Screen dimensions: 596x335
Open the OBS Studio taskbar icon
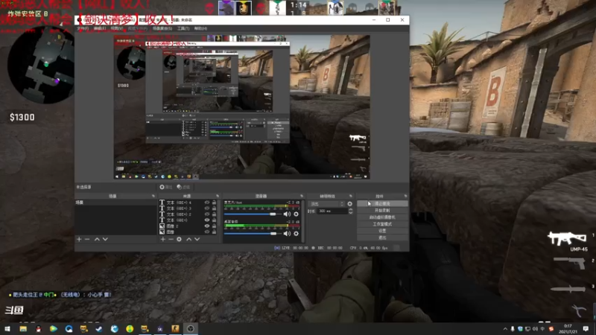[x=191, y=328]
